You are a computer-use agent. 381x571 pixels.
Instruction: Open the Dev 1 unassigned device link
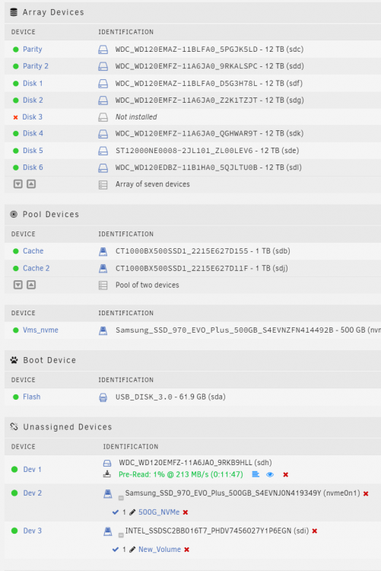click(33, 470)
